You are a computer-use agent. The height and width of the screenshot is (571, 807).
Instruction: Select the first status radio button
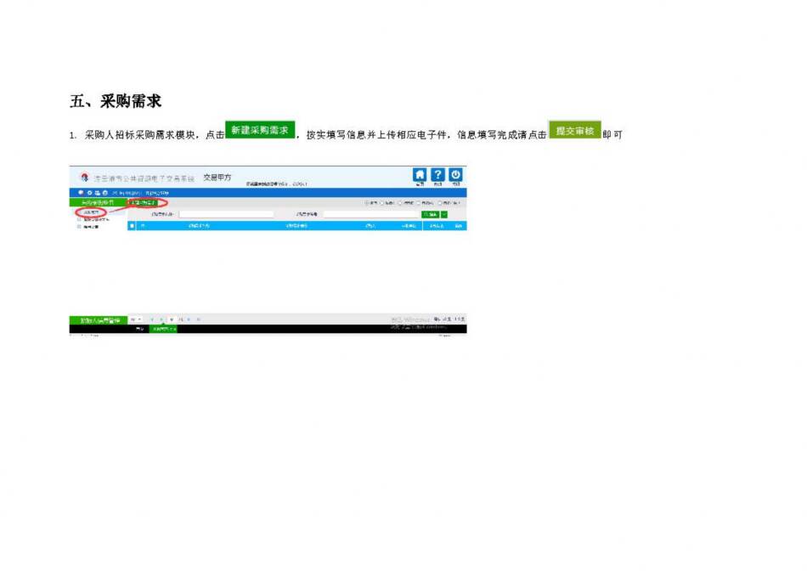pos(366,203)
